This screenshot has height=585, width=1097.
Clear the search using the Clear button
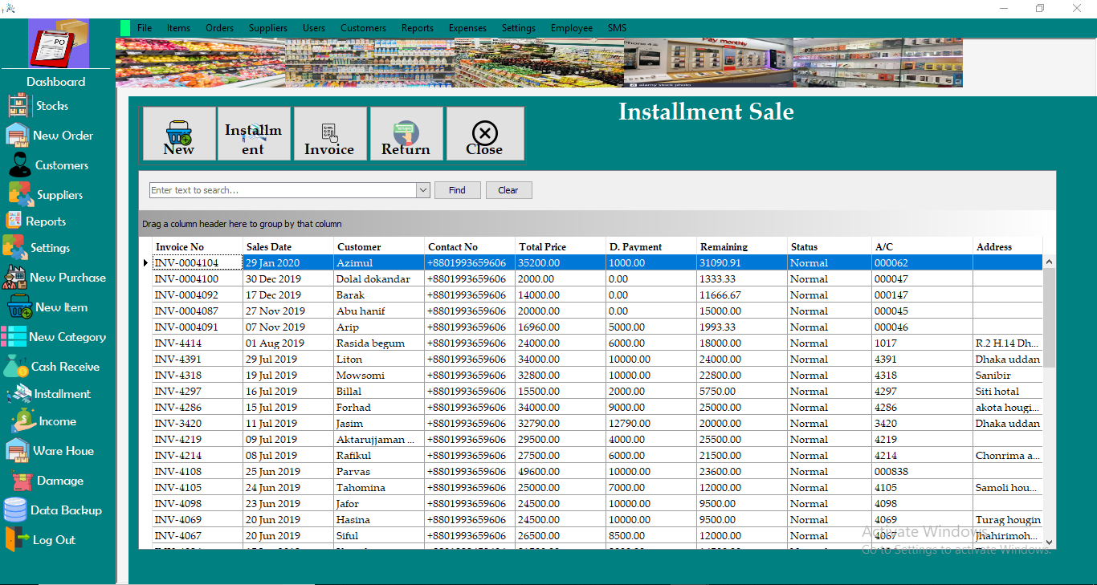(x=508, y=189)
